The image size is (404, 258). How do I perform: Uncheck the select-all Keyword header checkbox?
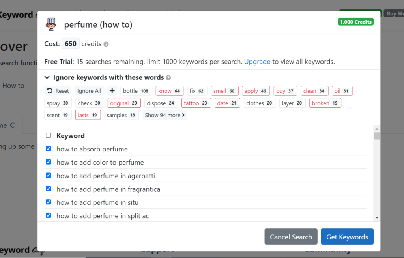48,135
